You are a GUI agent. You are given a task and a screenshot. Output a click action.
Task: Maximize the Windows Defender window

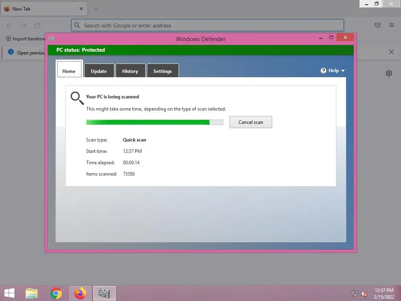(x=331, y=38)
